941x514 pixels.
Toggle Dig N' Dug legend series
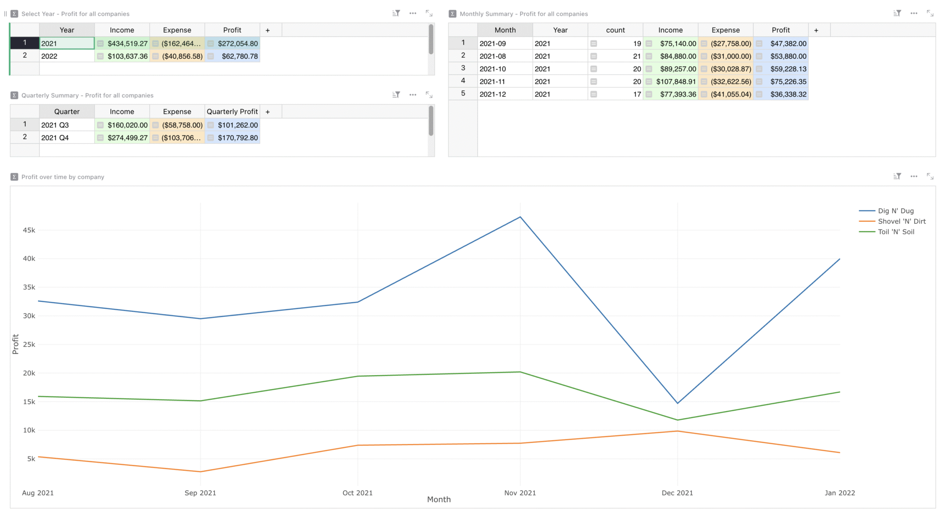click(895, 211)
